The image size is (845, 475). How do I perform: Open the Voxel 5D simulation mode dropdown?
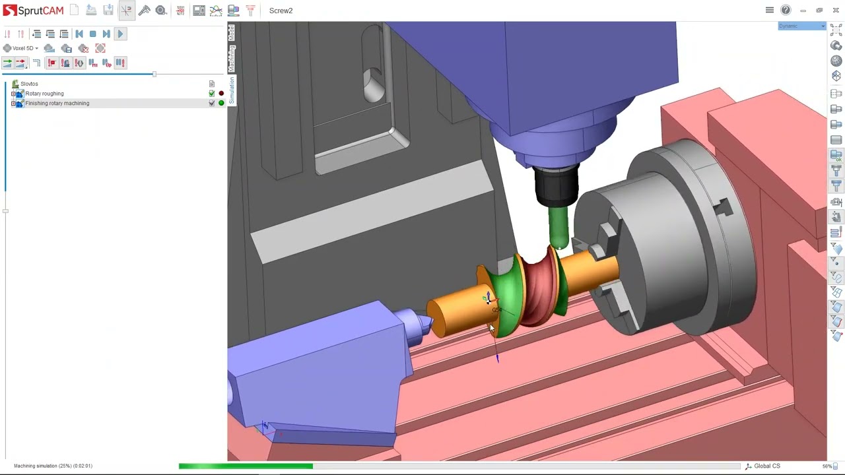coord(21,48)
